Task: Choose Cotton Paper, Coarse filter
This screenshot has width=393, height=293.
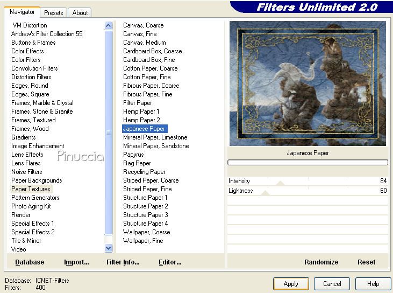Action: click(x=150, y=68)
